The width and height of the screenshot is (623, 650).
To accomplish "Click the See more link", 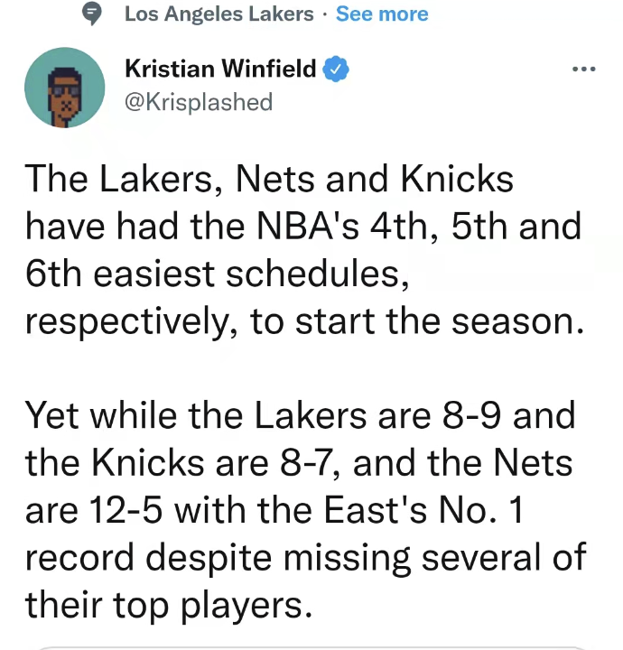I will coord(382,14).
